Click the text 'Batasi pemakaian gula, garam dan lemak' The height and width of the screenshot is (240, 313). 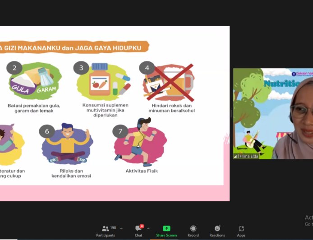[34, 108]
